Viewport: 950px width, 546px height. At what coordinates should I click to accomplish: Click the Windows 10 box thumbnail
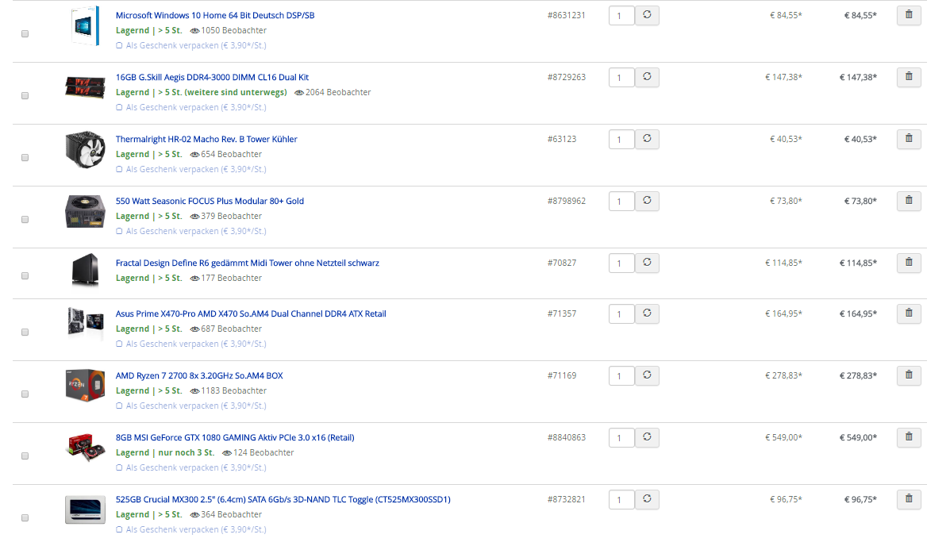85,25
